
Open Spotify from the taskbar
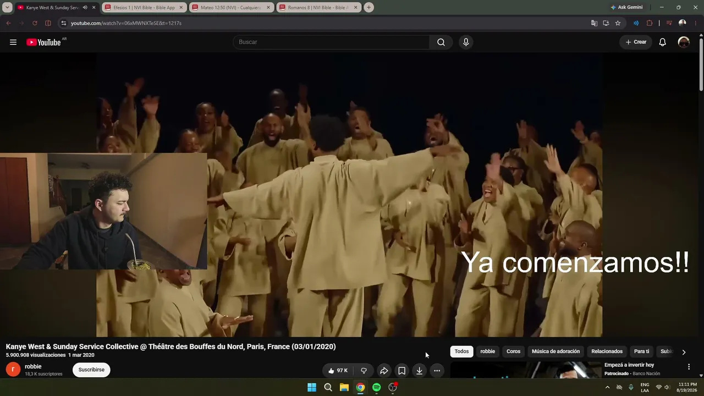(377, 387)
